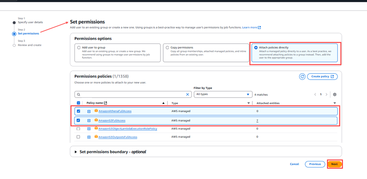This screenshot has width=367, height=179.
Task: Open the policy table settings gear
Action: [335, 95]
